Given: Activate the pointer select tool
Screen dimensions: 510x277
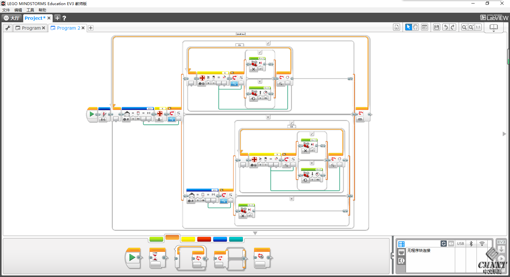Looking at the screenshot, I should [408, 27].
